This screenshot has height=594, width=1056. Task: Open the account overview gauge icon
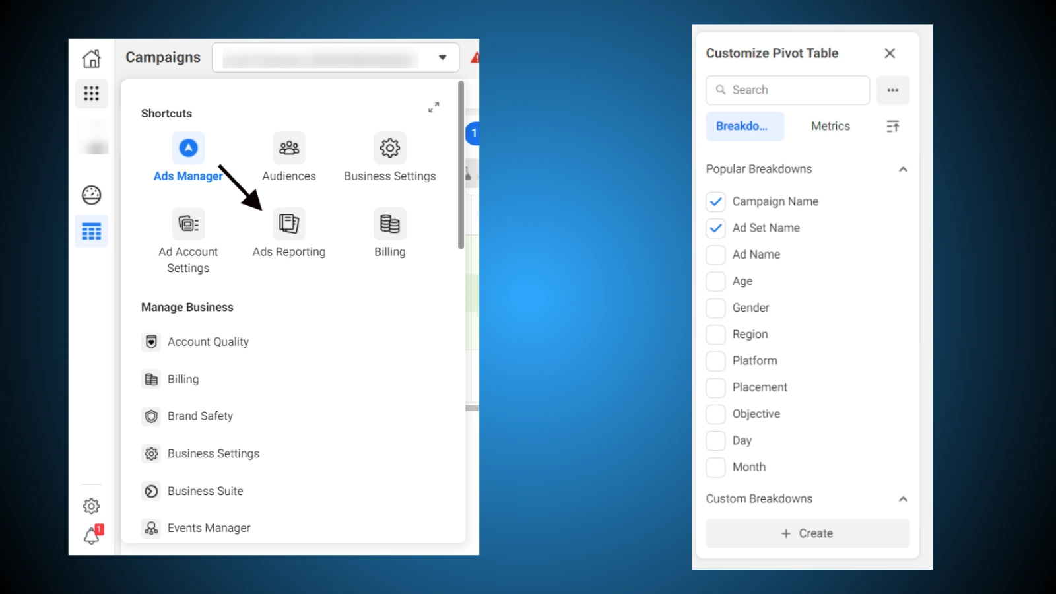click(91, 195)
